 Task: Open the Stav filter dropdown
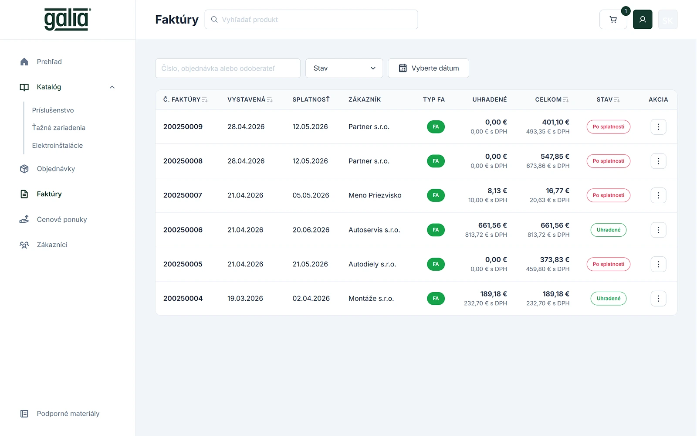(x=344, y=68)
